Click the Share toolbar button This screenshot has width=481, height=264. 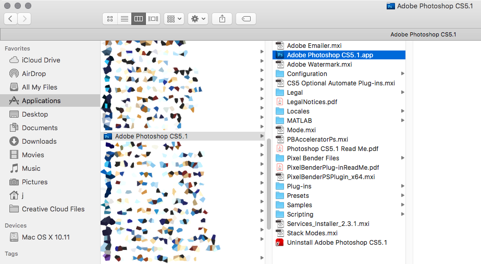pos(222,19)
